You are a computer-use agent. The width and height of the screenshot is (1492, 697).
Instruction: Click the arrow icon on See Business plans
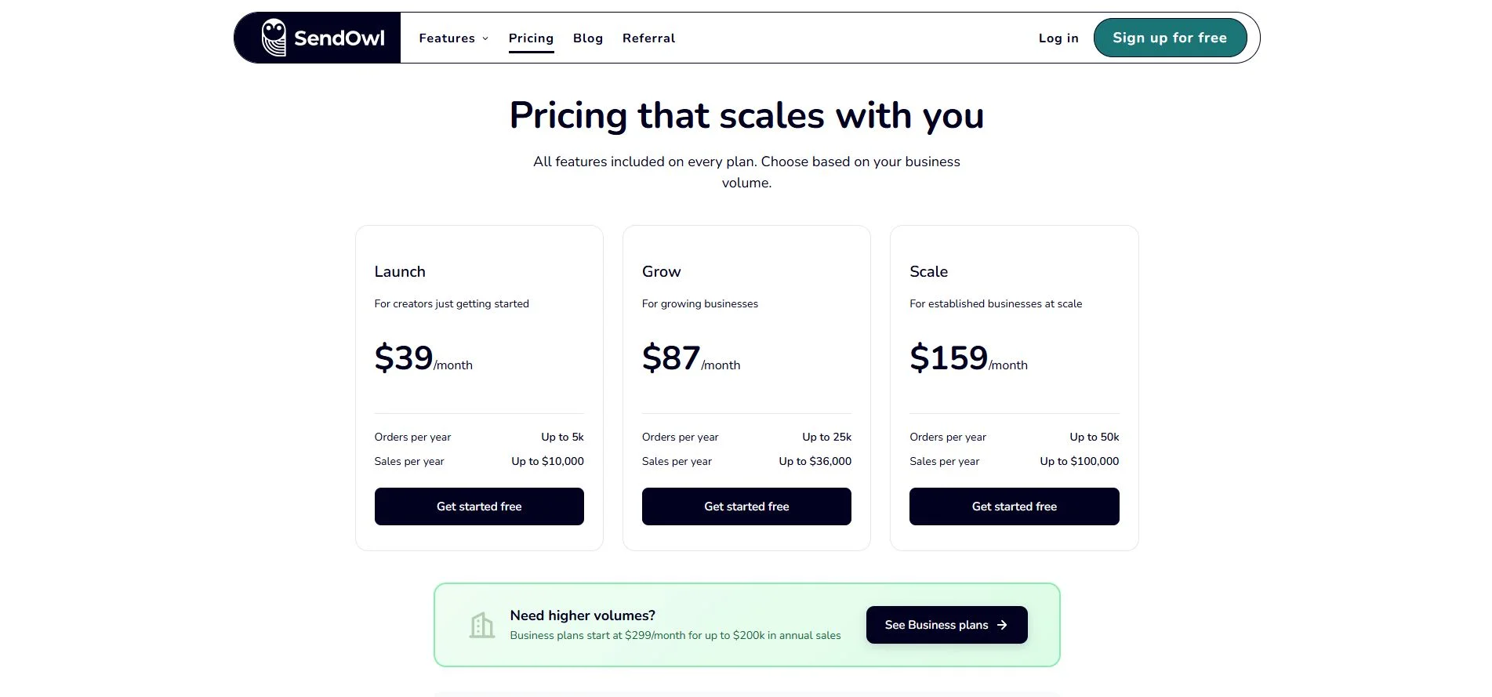[1002, 625]
